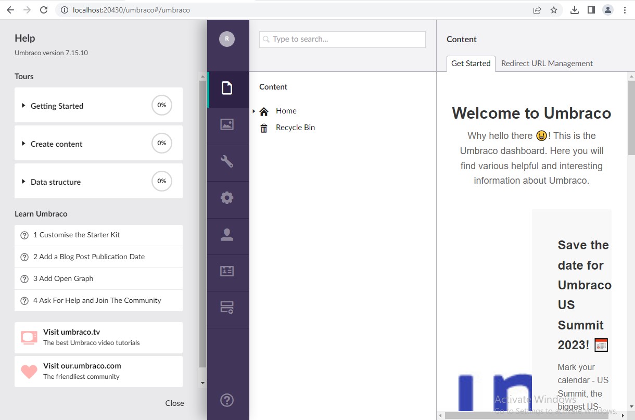Image resolution: width=635 pixels, height=420 pixels.
Task: Close the Help panel
Action: (175, 403)
